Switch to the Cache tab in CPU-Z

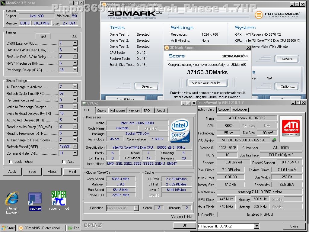point(101,111)
